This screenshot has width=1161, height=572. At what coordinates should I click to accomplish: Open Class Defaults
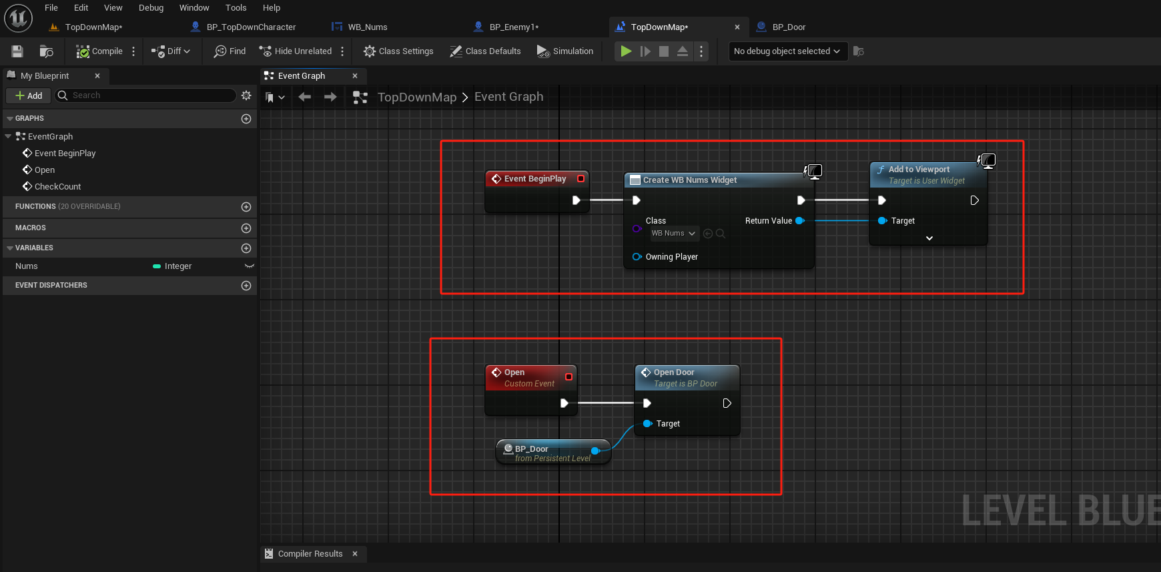pyautogui.click(x=485, y=51)
